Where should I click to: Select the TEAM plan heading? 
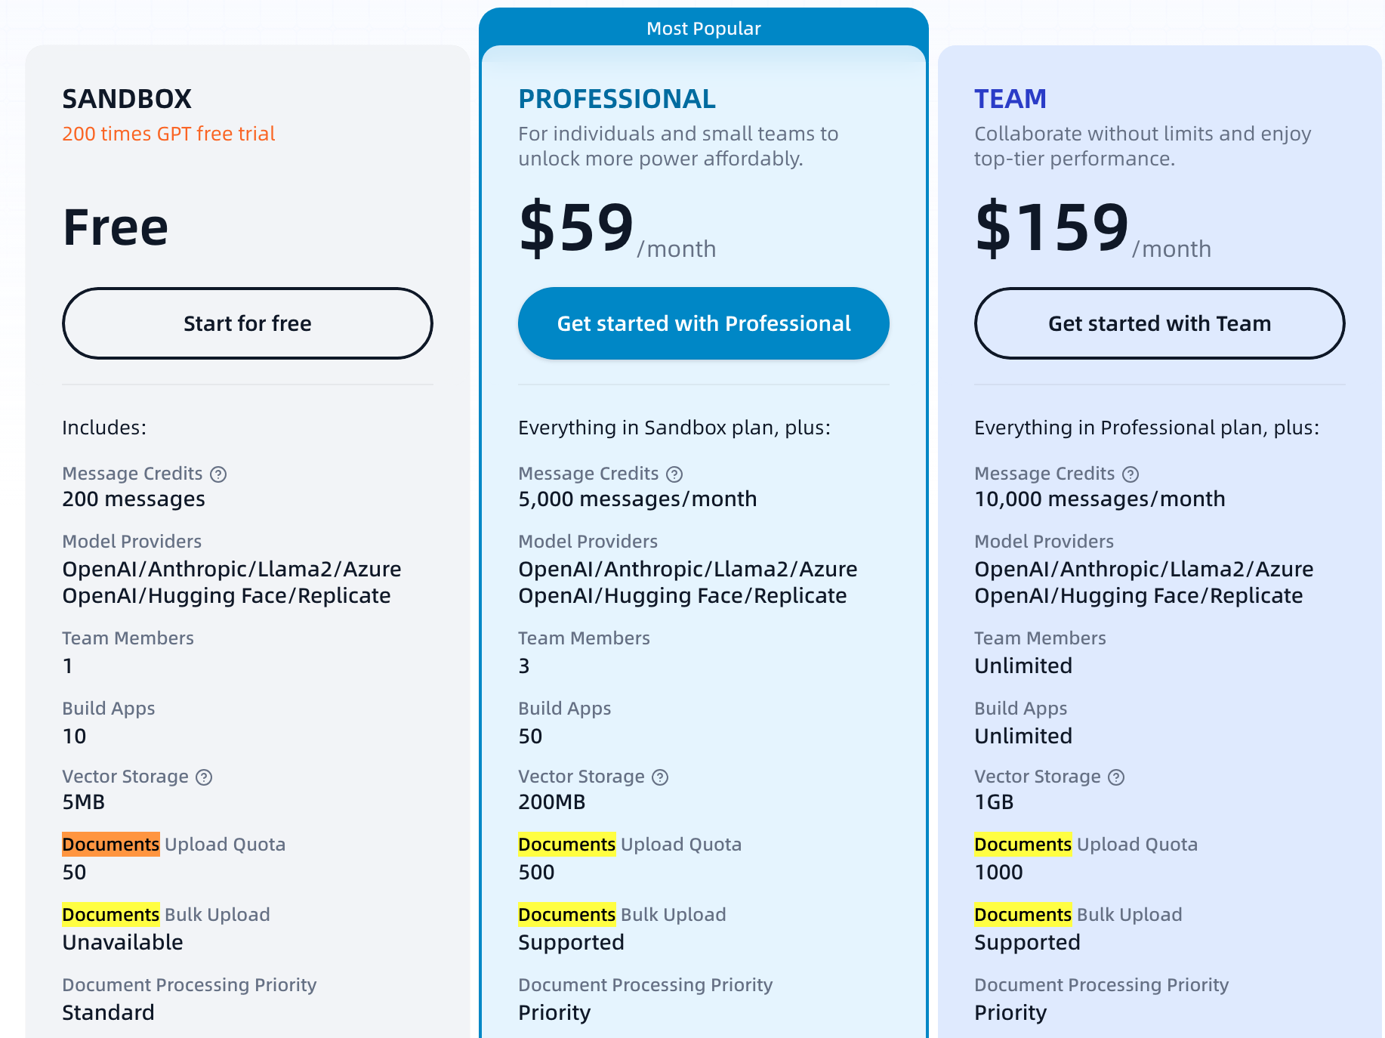pyautogui.click(x=1010, y=99)
